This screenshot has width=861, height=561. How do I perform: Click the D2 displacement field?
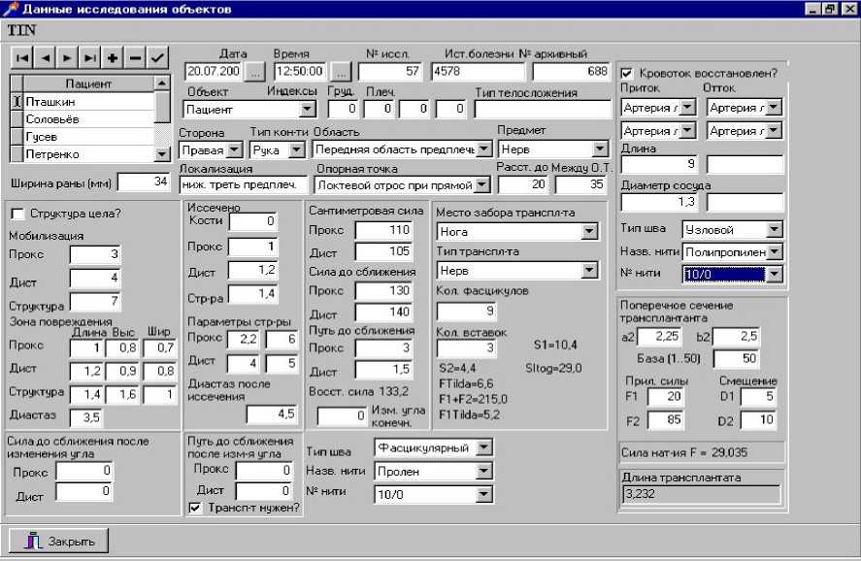point(758,420)
